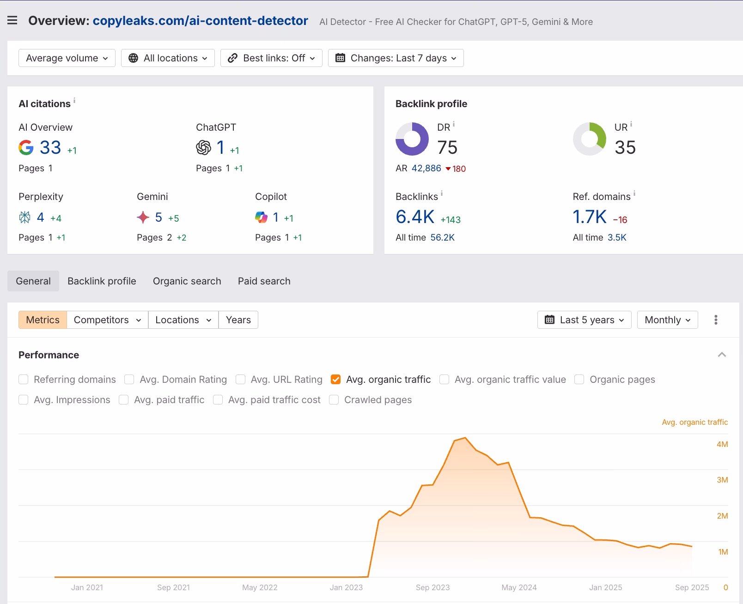Enable the Avg. Impressions checkbox

point(24,400)
